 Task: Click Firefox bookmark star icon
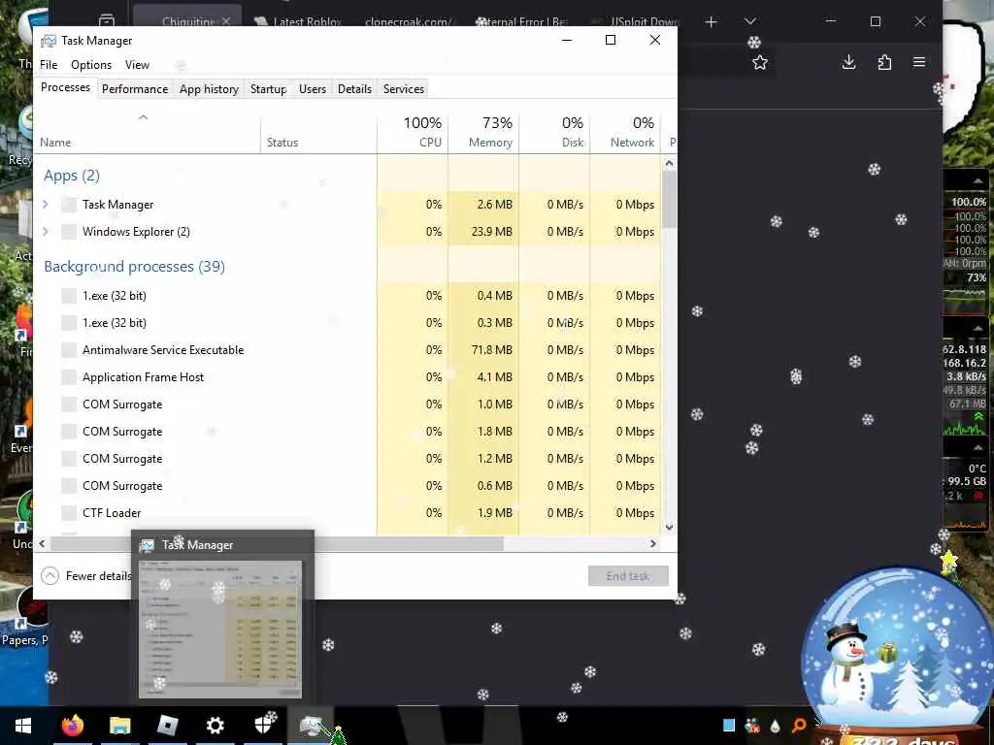[x=759, y=62]
